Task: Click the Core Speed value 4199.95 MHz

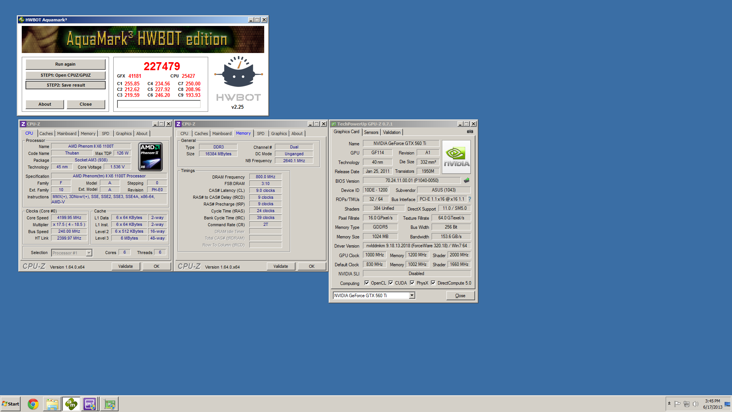Action: coord(69,218)
